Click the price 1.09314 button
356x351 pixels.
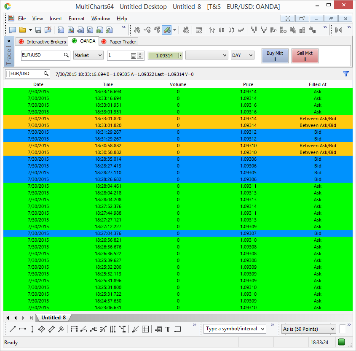(x=165, y=56)
